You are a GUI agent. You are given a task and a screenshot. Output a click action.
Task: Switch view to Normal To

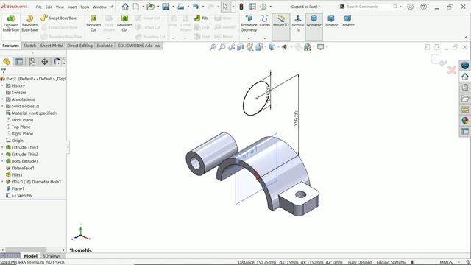pyautogui.click(x=298, y=23)
